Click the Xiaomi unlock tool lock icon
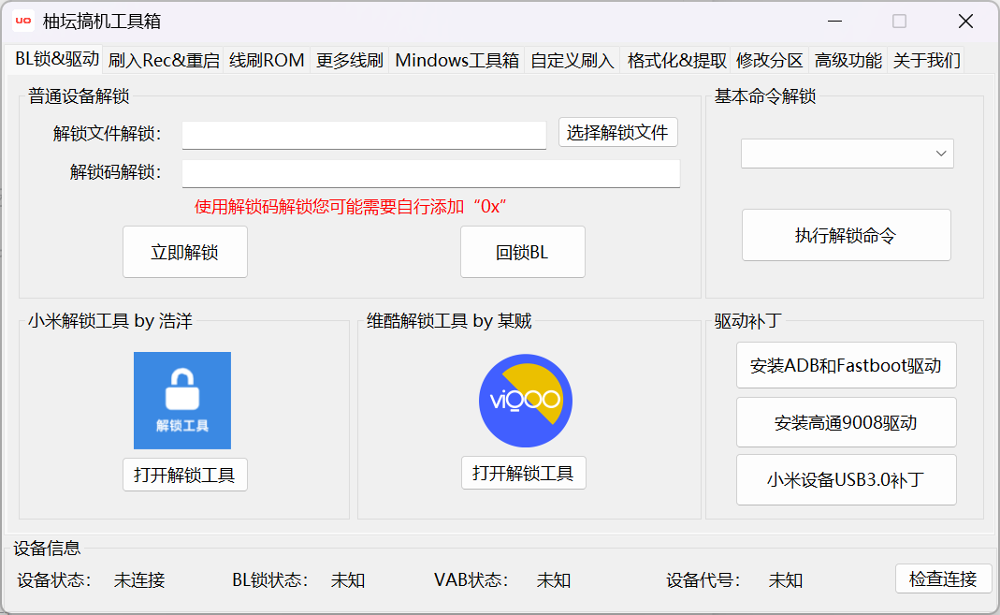Viewport: 1000px width, 615px height. pyautogui.click(x=182, y=400)
